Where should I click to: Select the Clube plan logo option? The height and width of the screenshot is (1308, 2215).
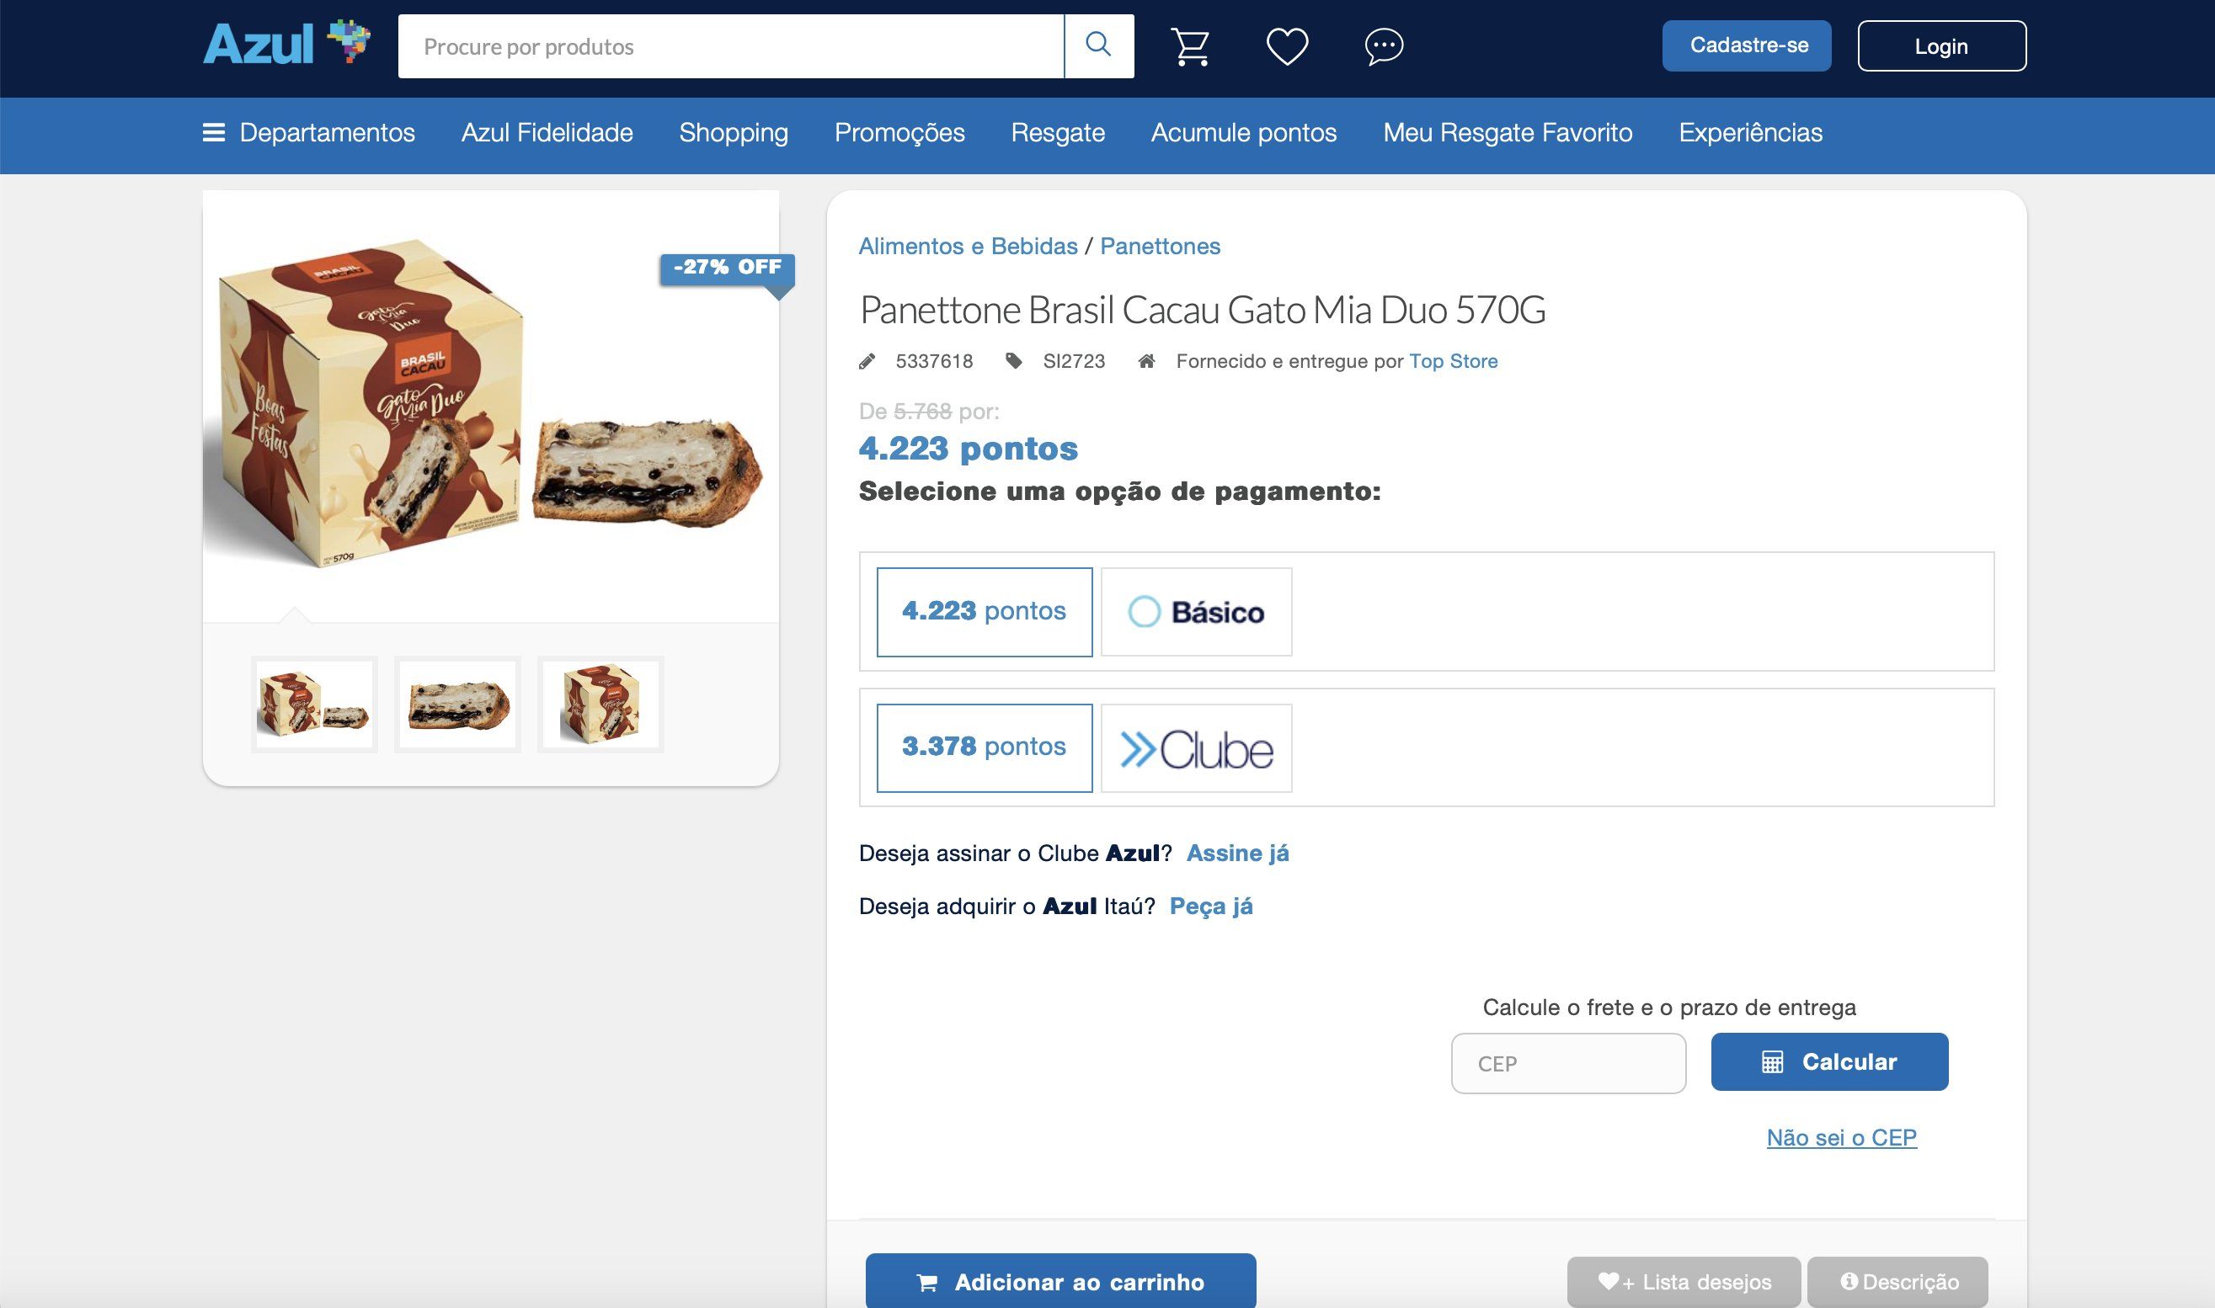click(1197, 748)
